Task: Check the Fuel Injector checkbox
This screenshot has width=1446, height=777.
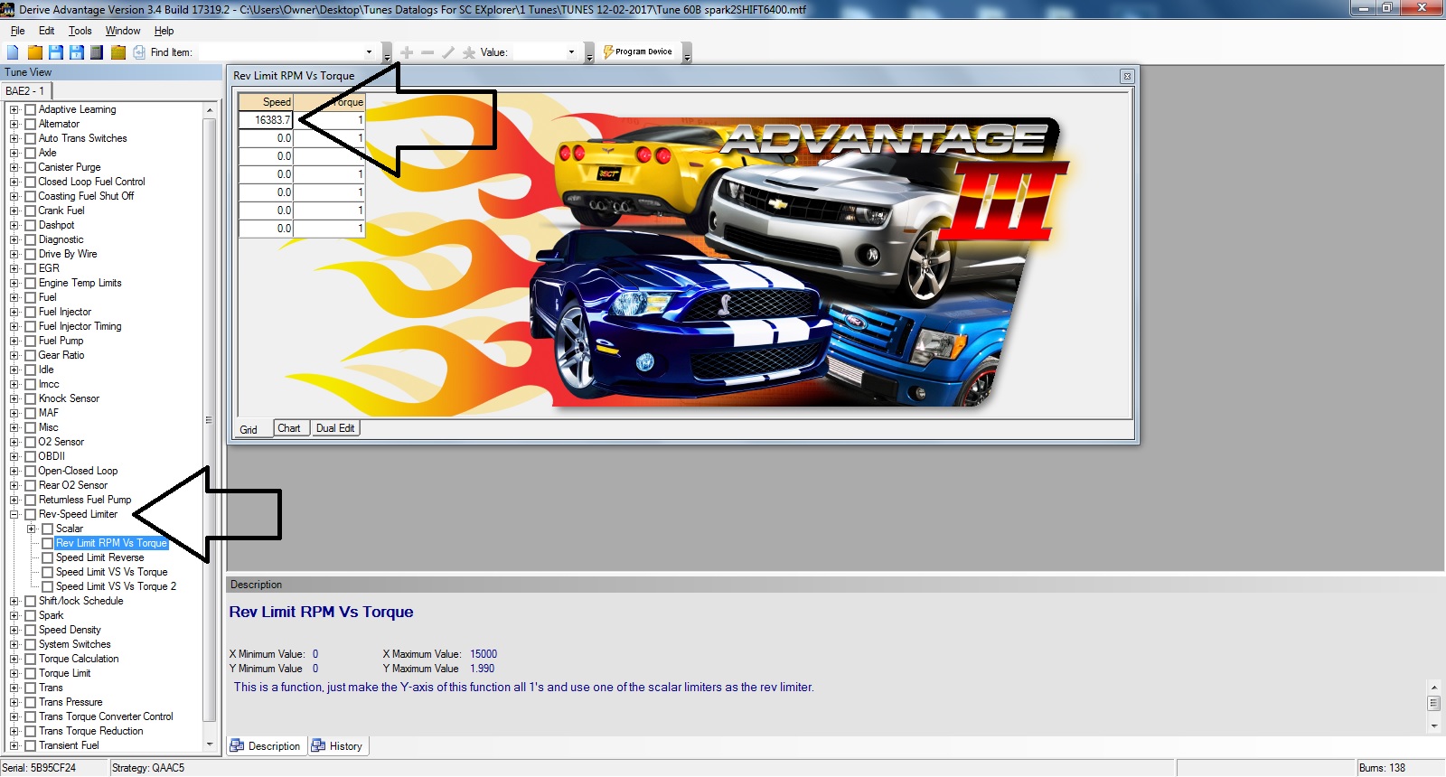Action: pyautogui.click(x=30, y=312)
